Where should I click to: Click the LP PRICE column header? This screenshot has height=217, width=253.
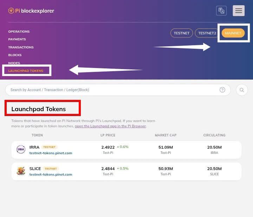point(108,135)
